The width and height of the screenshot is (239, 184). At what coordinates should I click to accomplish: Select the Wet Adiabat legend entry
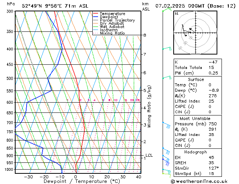pos(112,27)
